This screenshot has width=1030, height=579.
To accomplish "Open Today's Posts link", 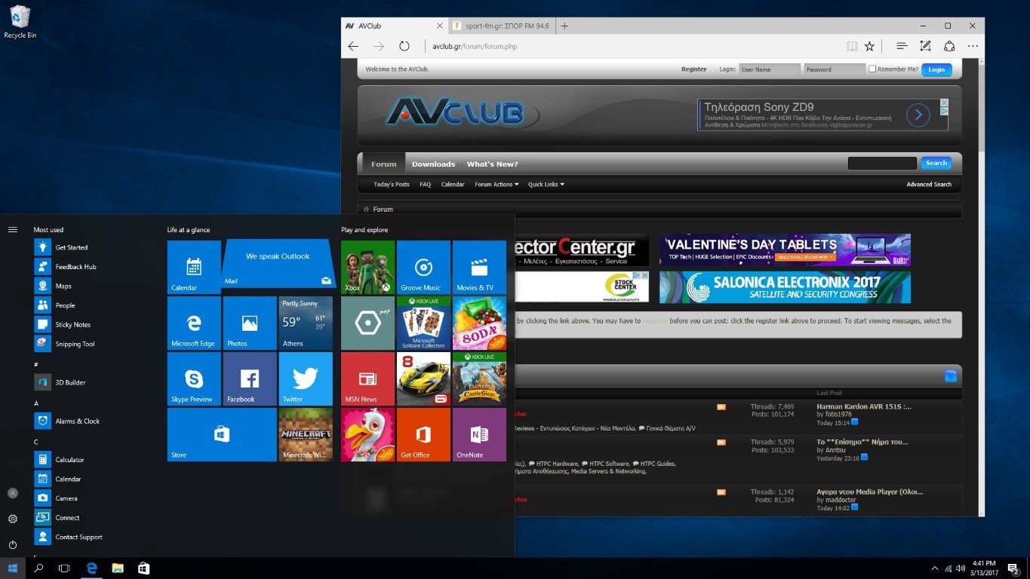I will click(391, 184).
